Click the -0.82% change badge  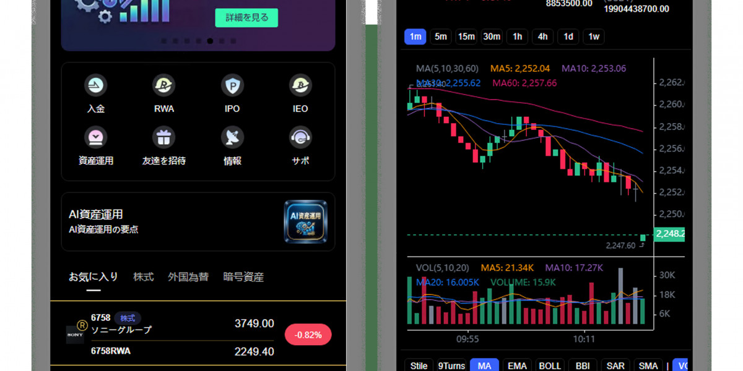[x=308, y=335]
